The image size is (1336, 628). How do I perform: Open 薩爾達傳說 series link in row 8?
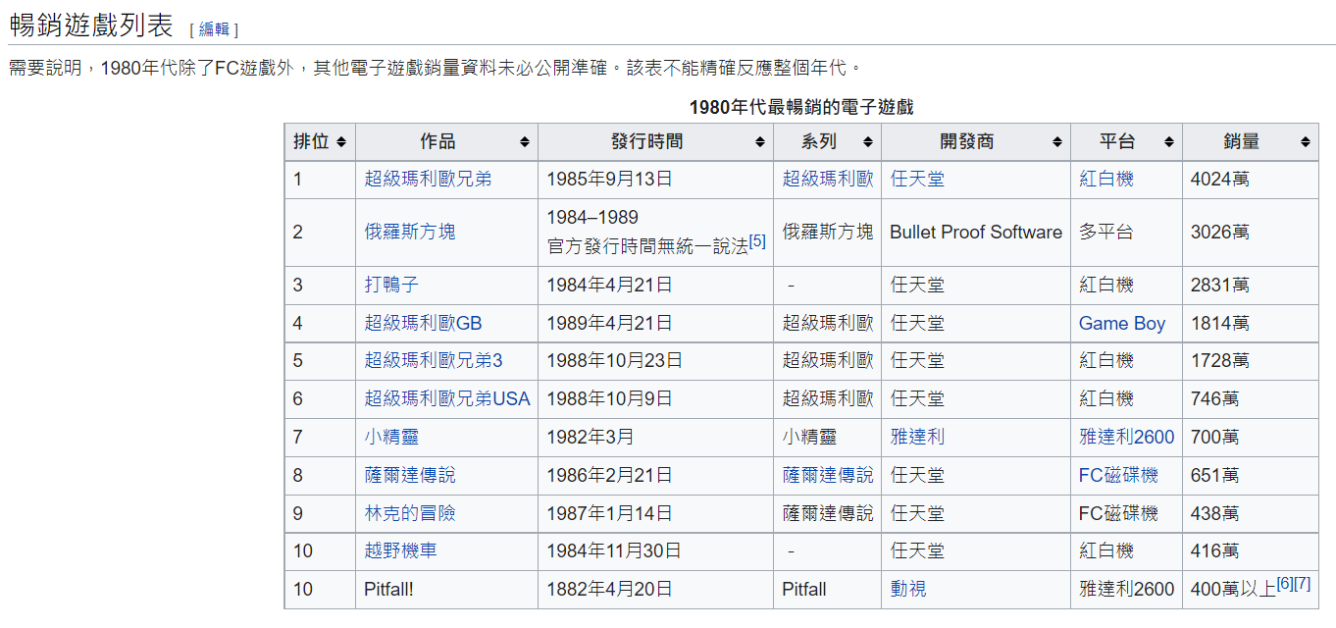[827, 476]
